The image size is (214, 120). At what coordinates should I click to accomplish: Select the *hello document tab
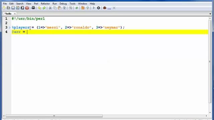pos(8,14)
